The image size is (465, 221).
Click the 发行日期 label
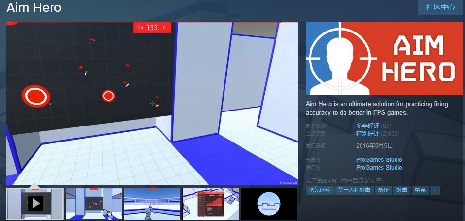[315, 145]
